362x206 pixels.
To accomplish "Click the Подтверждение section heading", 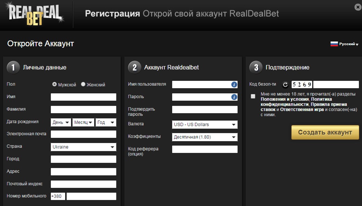I will (287, 67).
